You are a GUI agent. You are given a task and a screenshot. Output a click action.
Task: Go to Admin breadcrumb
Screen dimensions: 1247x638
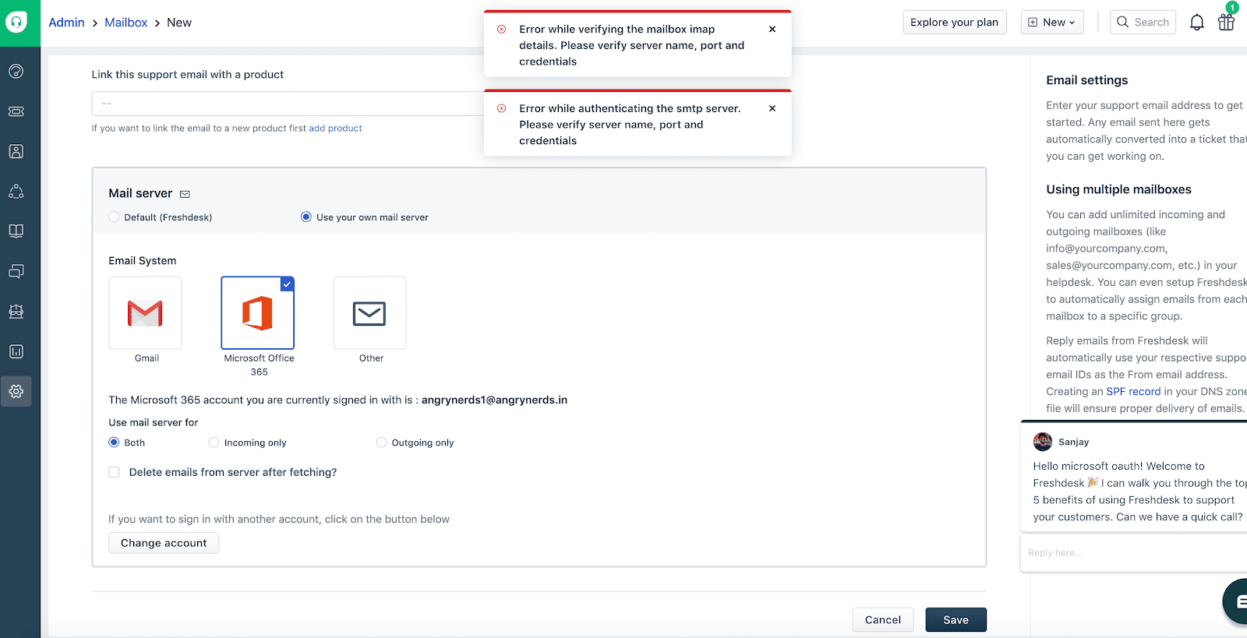click(x=66, y=23)
